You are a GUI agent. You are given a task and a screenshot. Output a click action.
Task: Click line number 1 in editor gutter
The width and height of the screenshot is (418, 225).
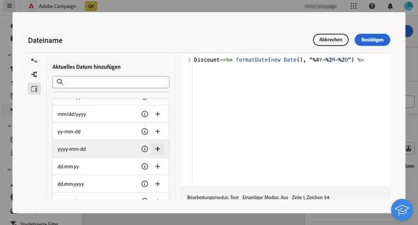[x=189, y=60]
